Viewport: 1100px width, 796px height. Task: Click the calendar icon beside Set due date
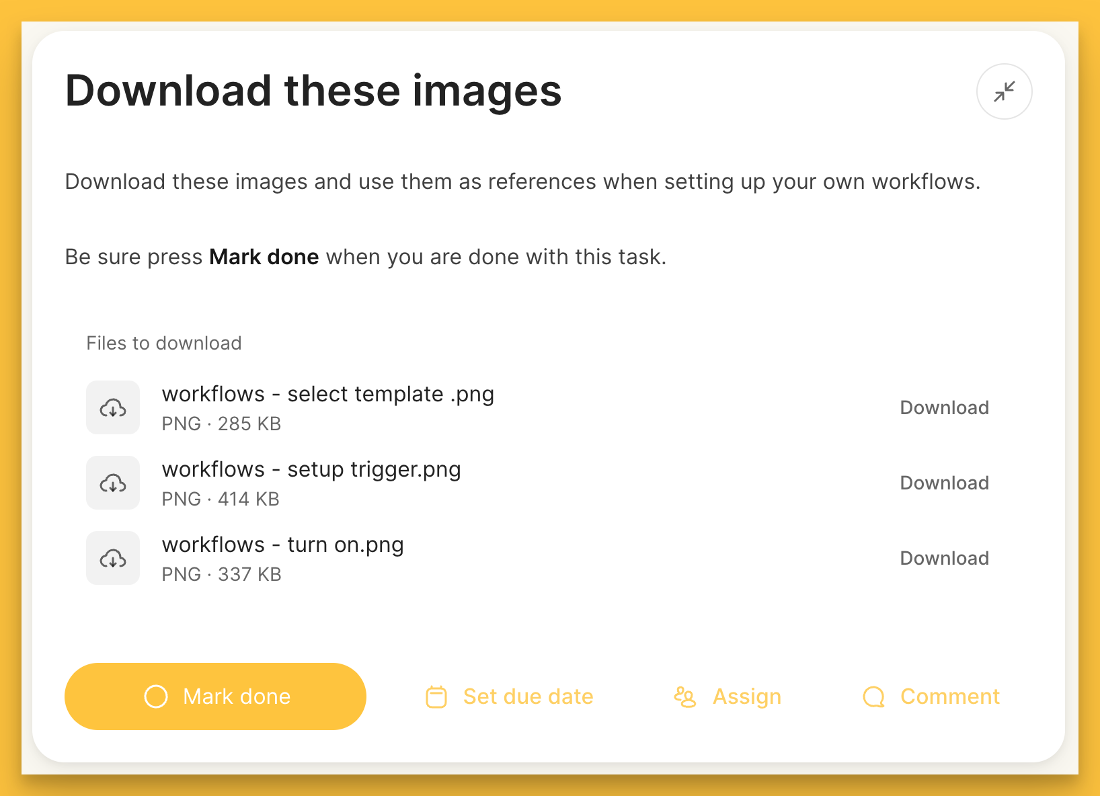[x=436, y=696]
